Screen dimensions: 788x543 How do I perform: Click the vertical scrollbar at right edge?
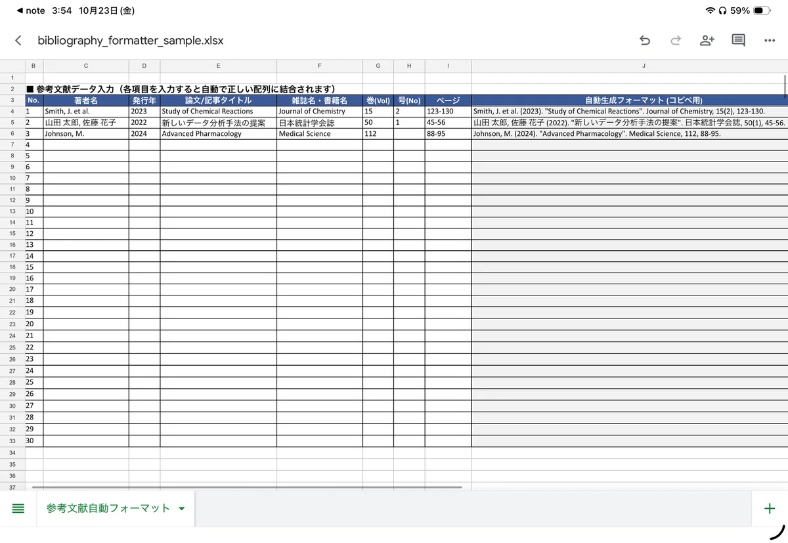[x=785, y=85]
